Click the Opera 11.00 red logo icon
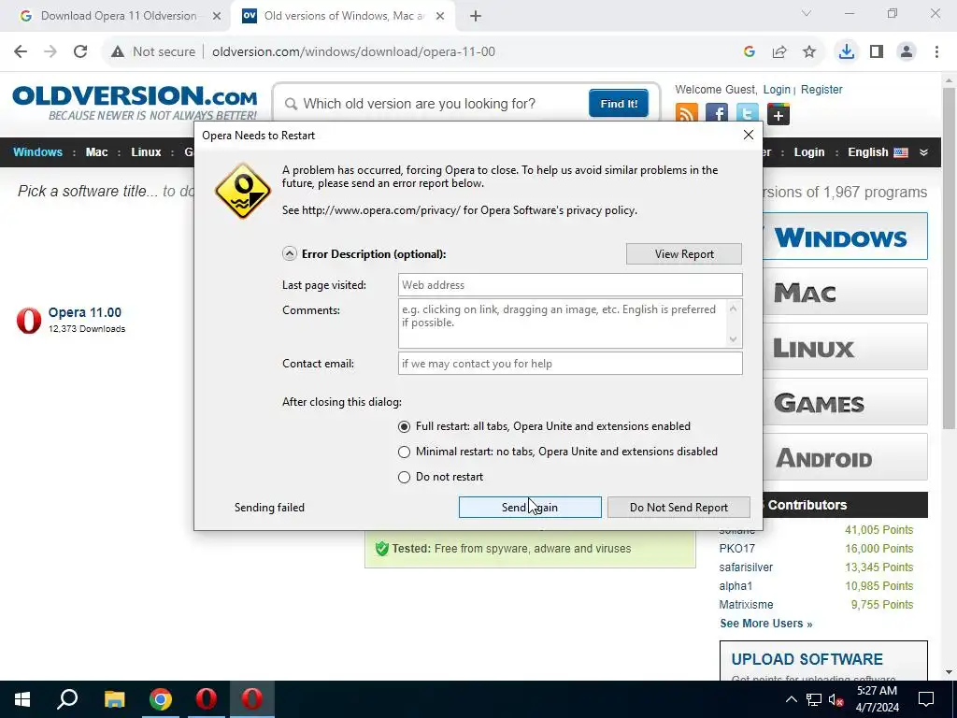 click(x=29, y=321)
